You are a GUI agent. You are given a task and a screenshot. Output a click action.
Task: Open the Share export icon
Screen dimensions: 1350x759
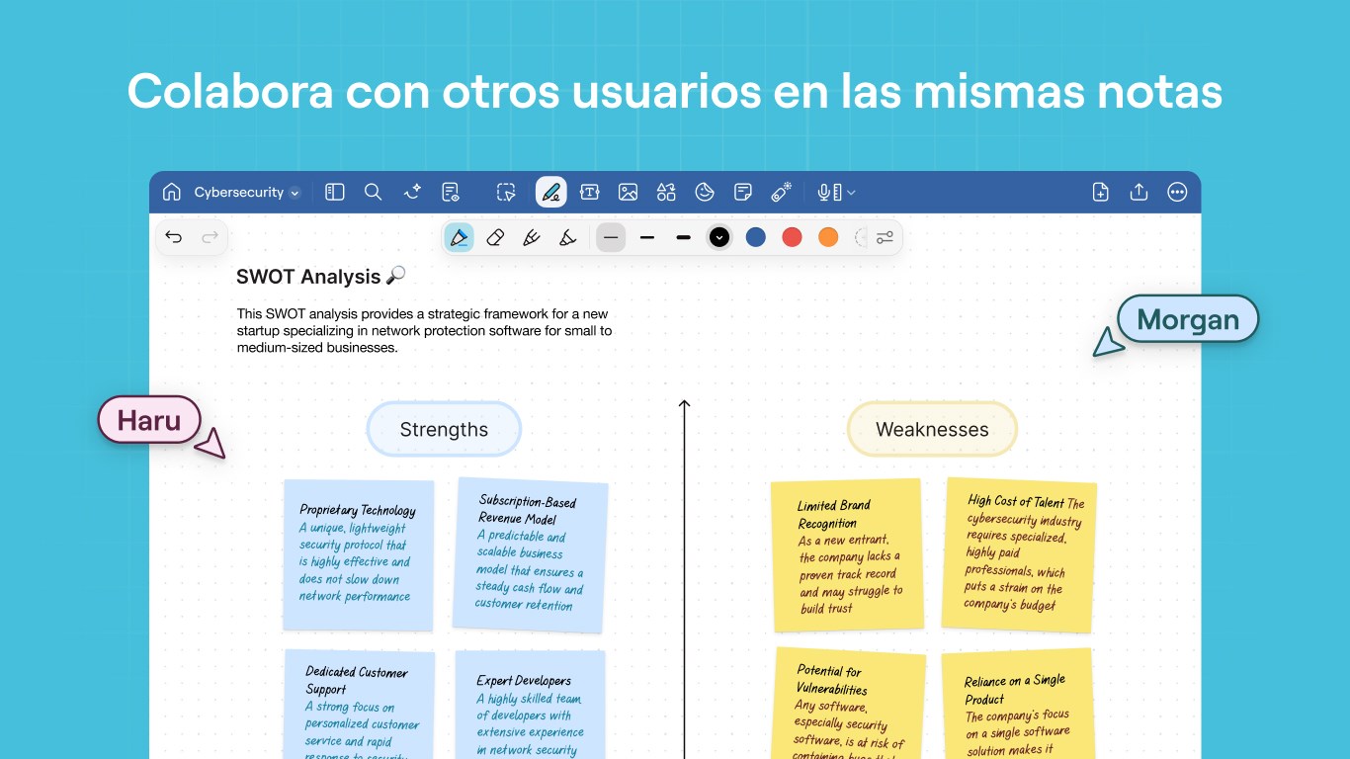pos(1139,192)
